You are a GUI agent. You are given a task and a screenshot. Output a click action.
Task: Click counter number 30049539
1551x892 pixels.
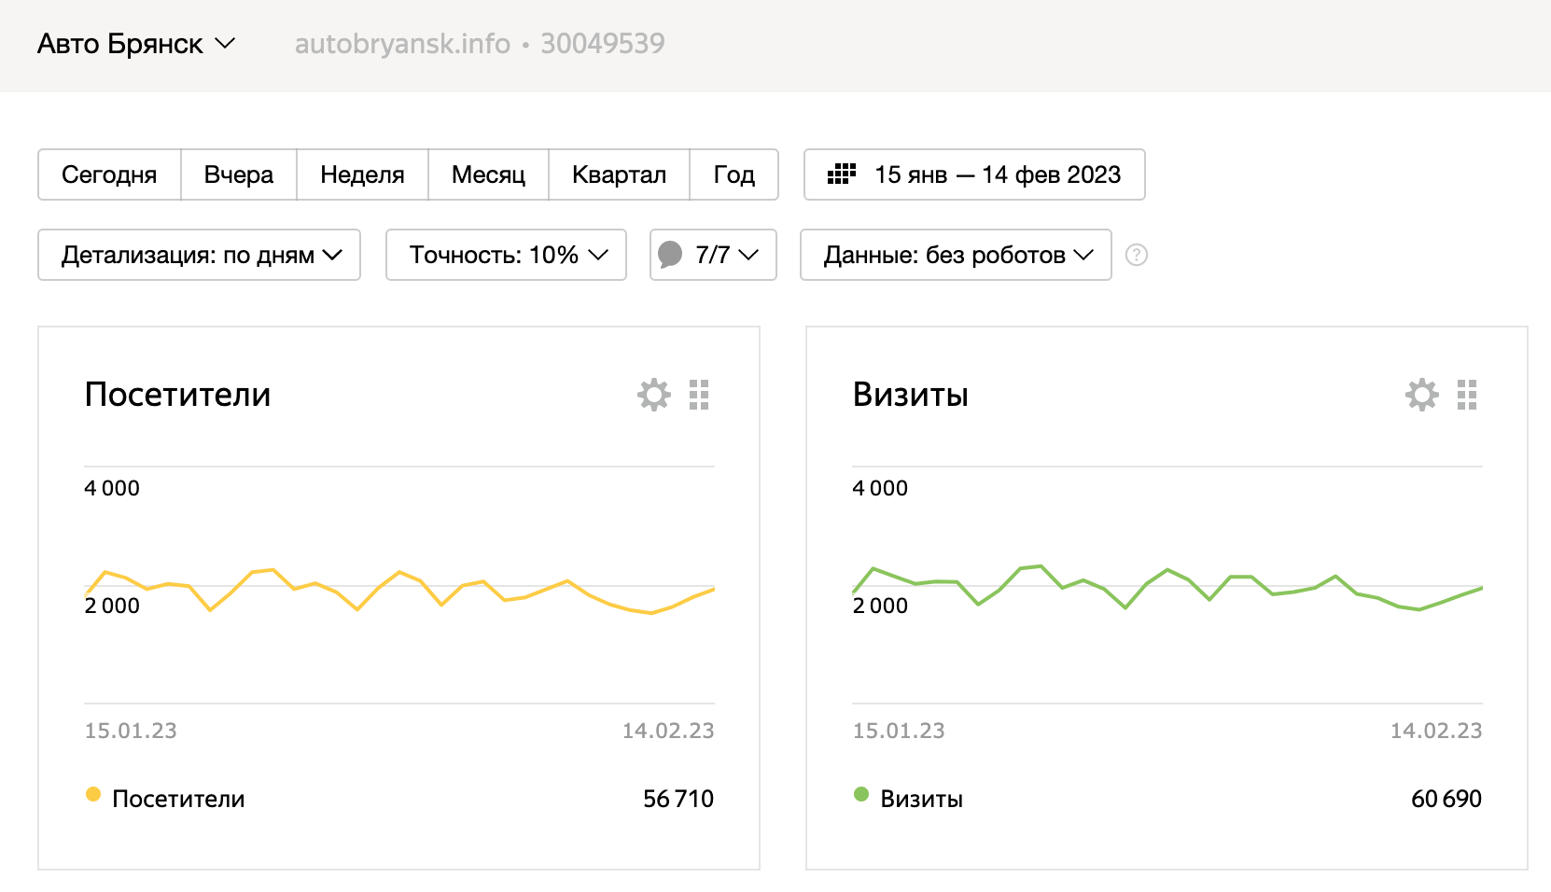pos(603,44)
